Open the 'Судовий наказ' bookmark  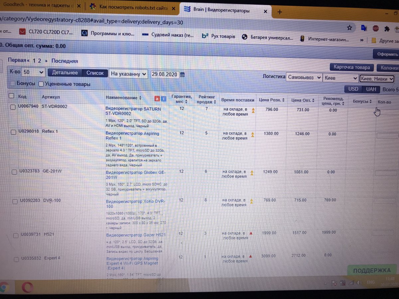tap(168, 35)
